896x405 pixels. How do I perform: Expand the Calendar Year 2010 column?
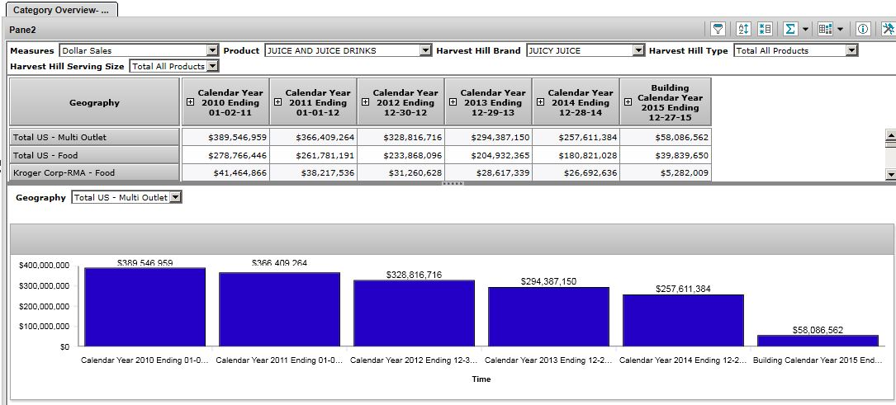point(192,102)
